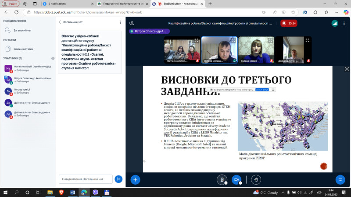Collapse chat via the back arrow next to Загальний чат
This screenshot has height=197, width=351.
[60, 22]
